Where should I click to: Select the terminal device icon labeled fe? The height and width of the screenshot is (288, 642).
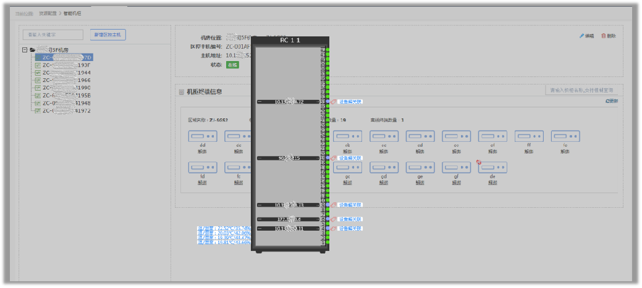coord(565,136)
